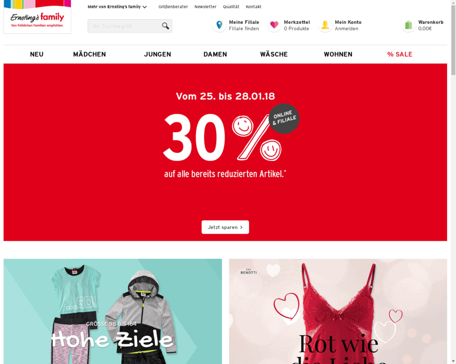Focus the Ihr Suchbegriff search field

124,26
